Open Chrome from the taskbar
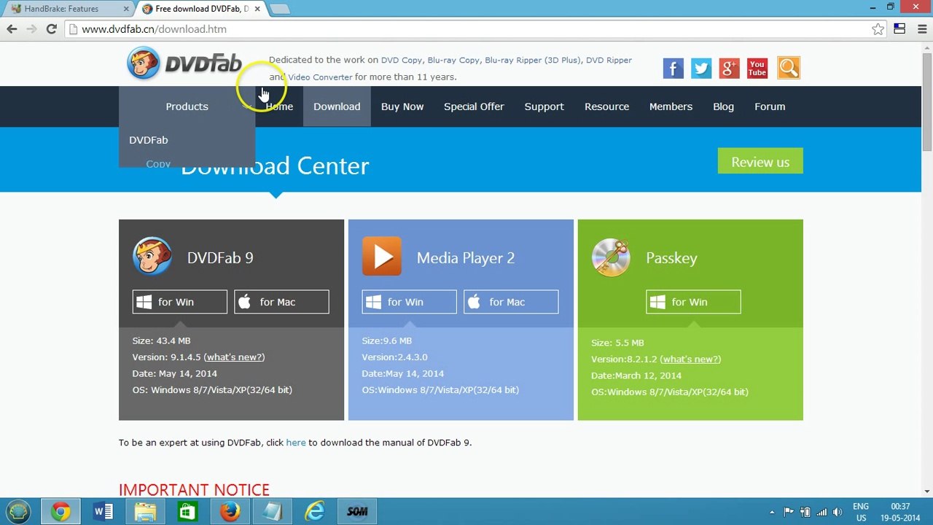The image size is (933, 525). pos(60,511)
